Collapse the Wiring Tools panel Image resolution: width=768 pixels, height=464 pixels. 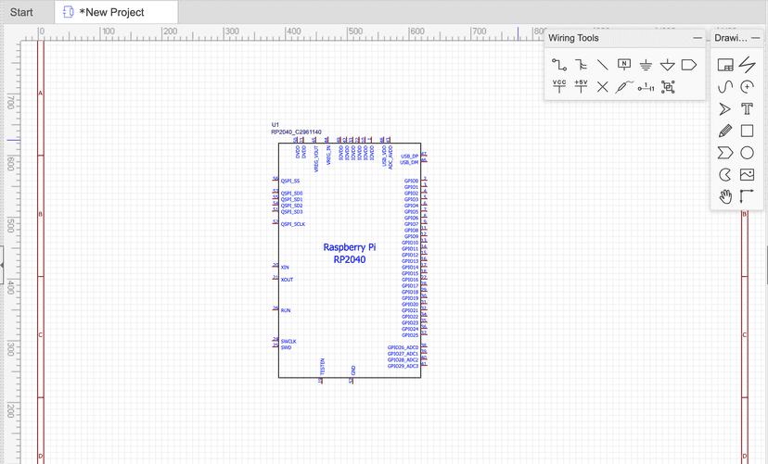[x=698, y=38]
